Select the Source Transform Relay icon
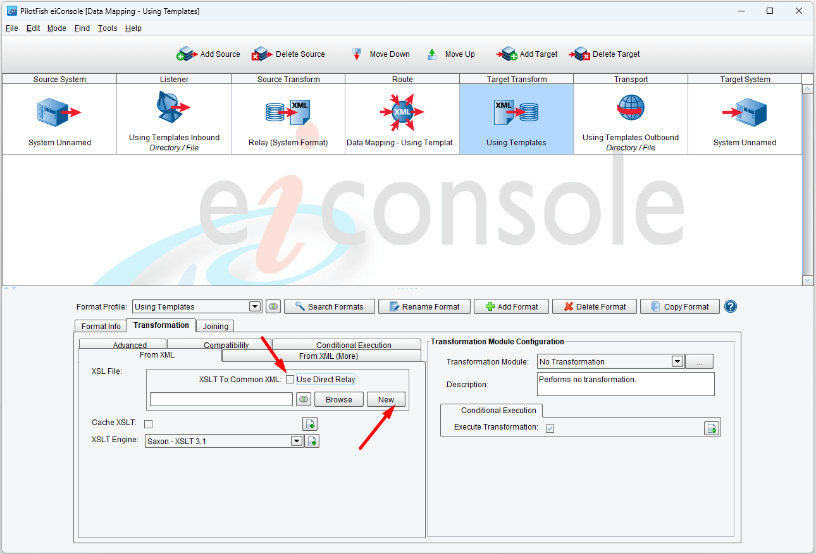This screenshot has height=554, width=816. pos(288,112)
